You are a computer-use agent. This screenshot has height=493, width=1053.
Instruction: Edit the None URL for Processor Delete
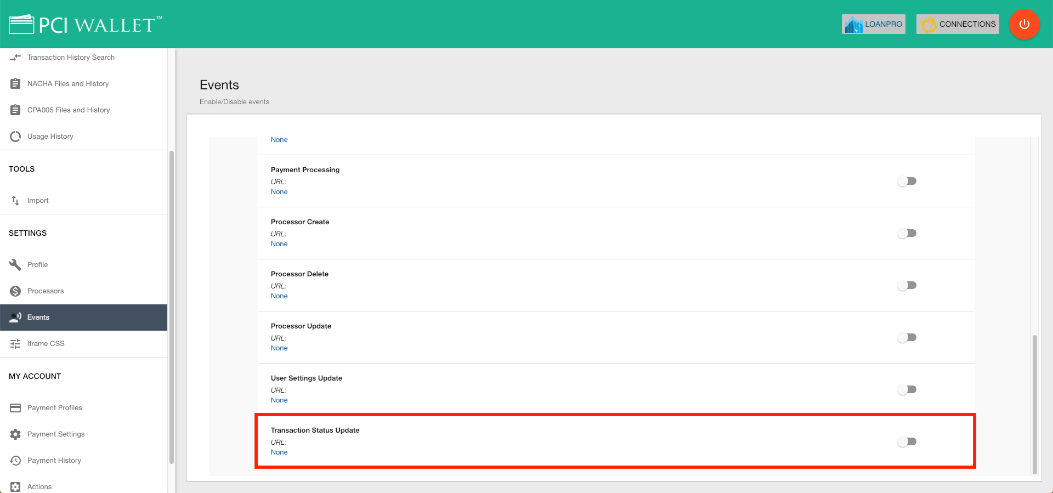(279, 296)
